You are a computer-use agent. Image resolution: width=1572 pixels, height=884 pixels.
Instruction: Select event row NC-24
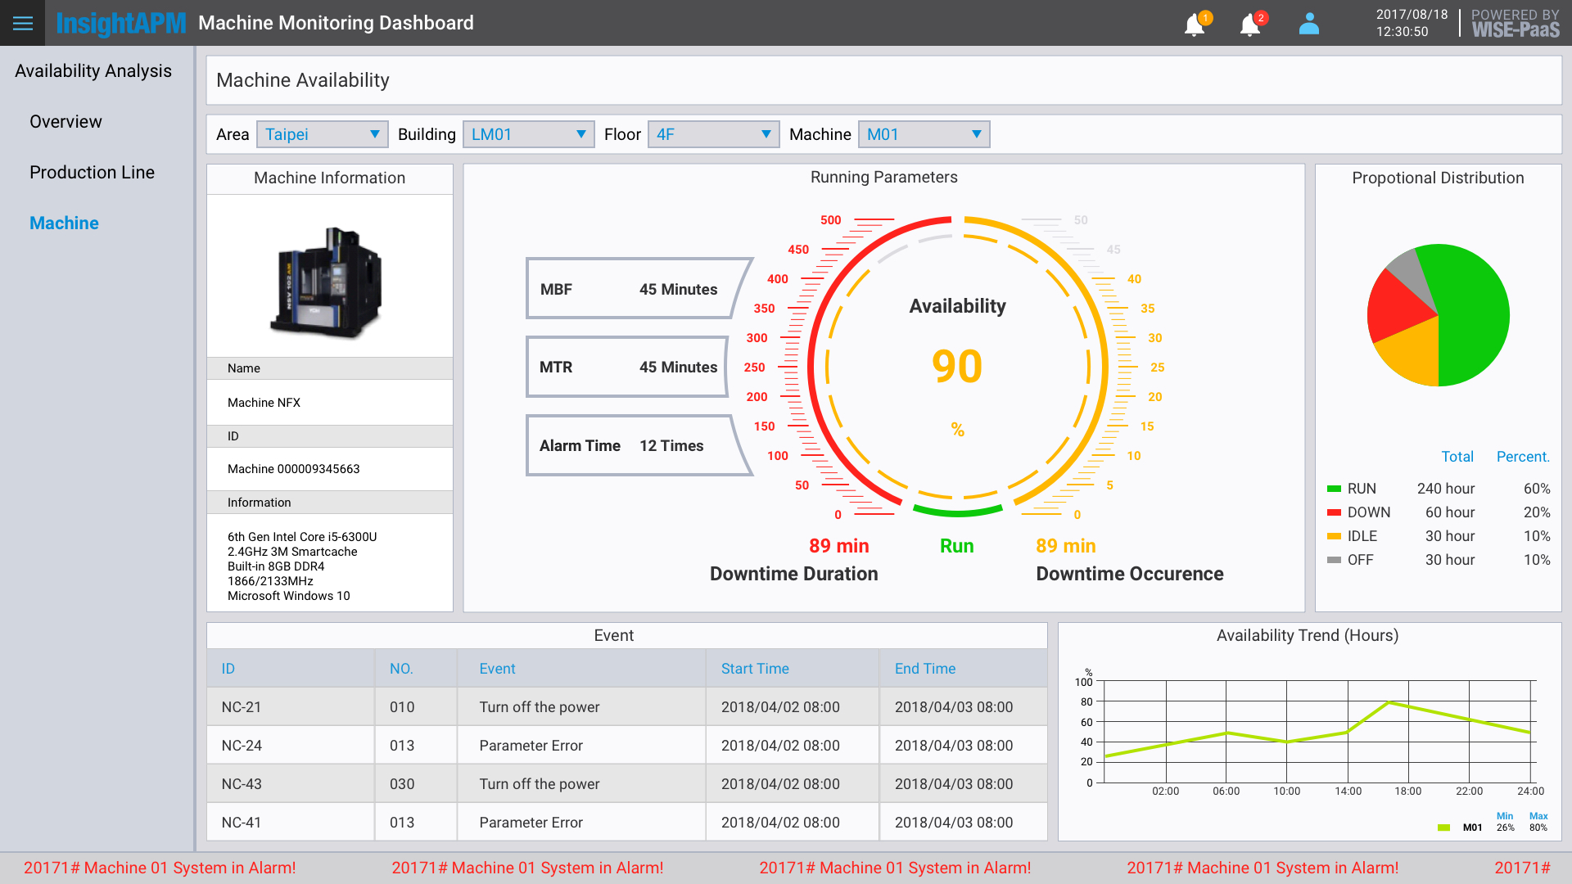click(x=627, y=746)
